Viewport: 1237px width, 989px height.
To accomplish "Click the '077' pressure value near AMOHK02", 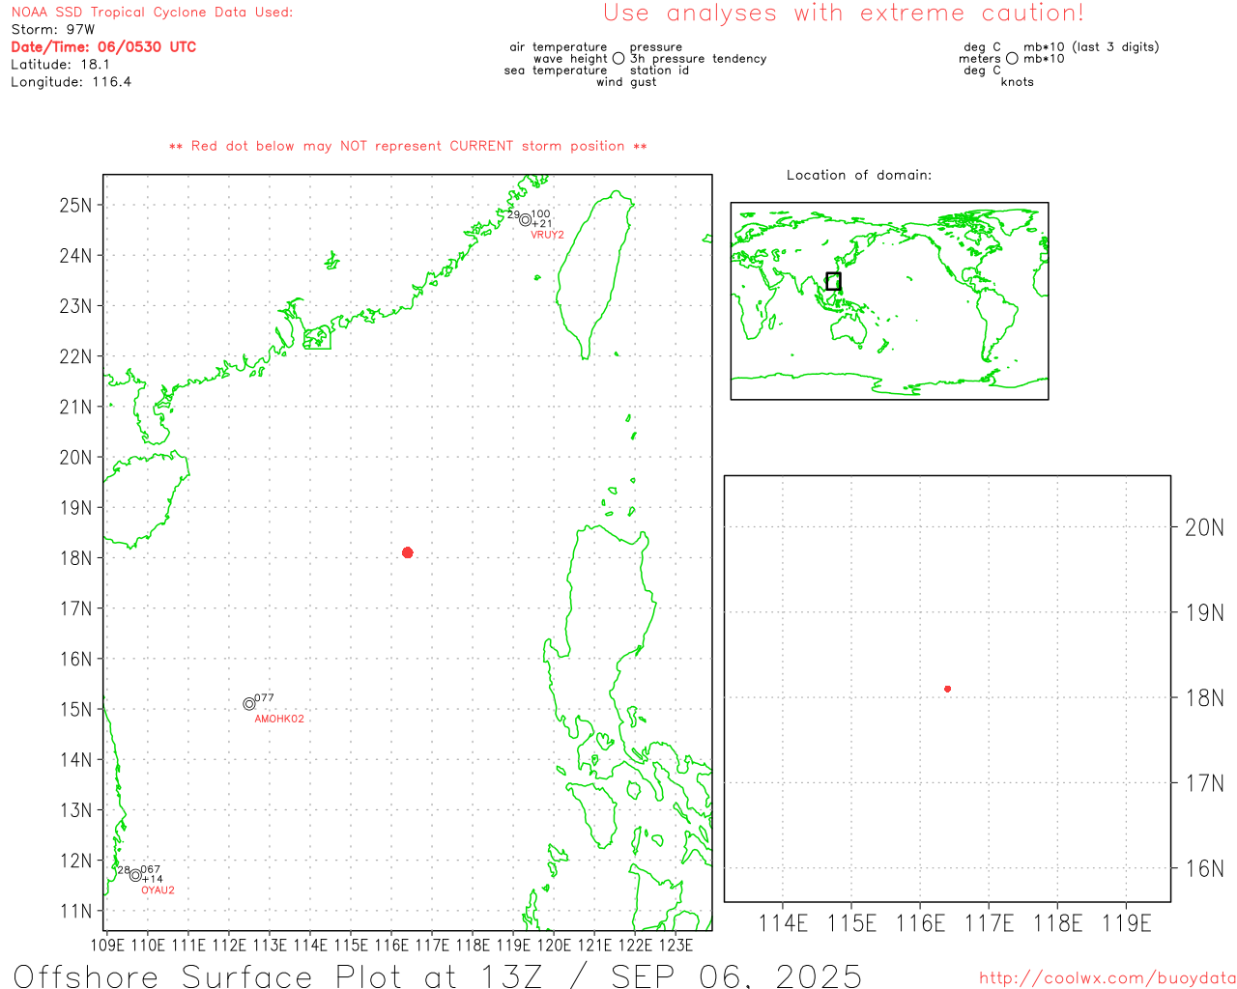I will [x=265, y=697].
